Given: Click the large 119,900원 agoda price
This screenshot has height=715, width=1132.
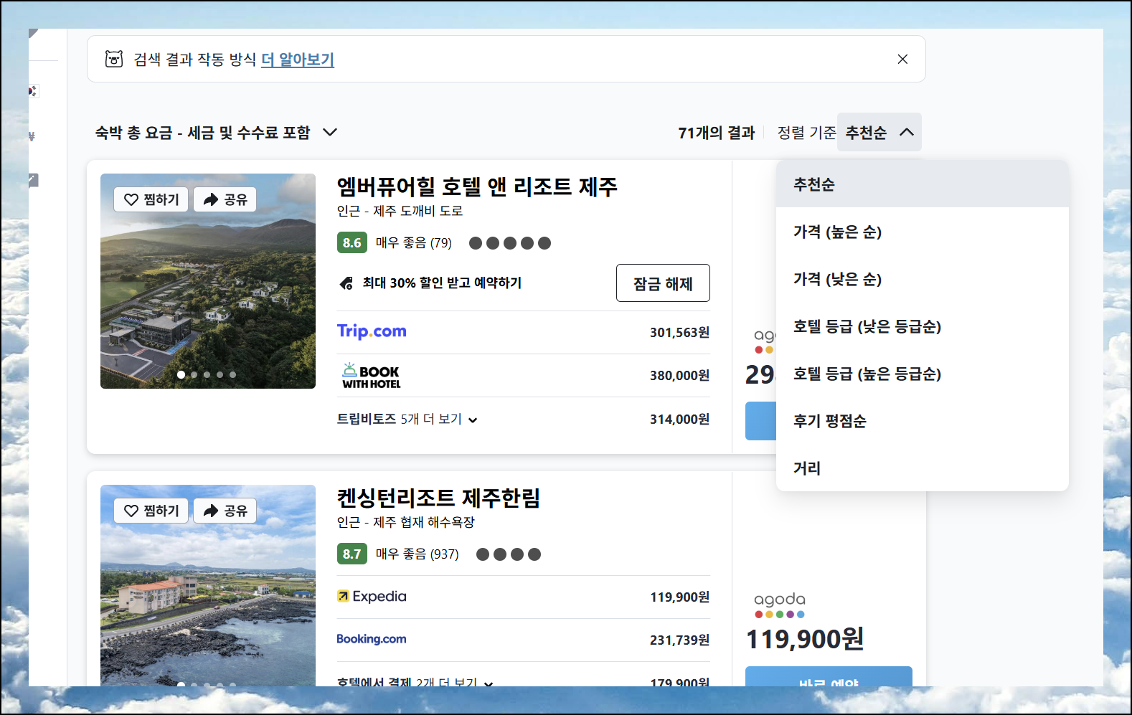Looking at the screenshot, I should (x=805, y=639).
